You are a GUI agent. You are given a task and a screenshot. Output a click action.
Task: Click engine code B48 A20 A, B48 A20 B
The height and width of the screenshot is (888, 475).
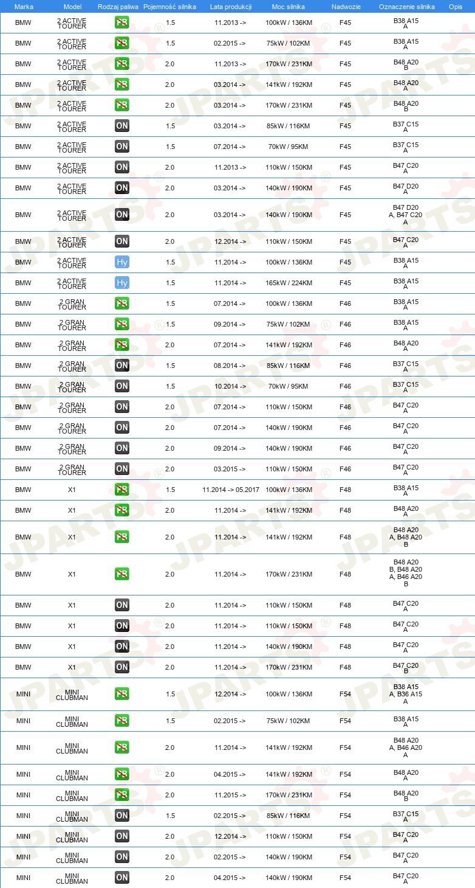tap(406, 537)
